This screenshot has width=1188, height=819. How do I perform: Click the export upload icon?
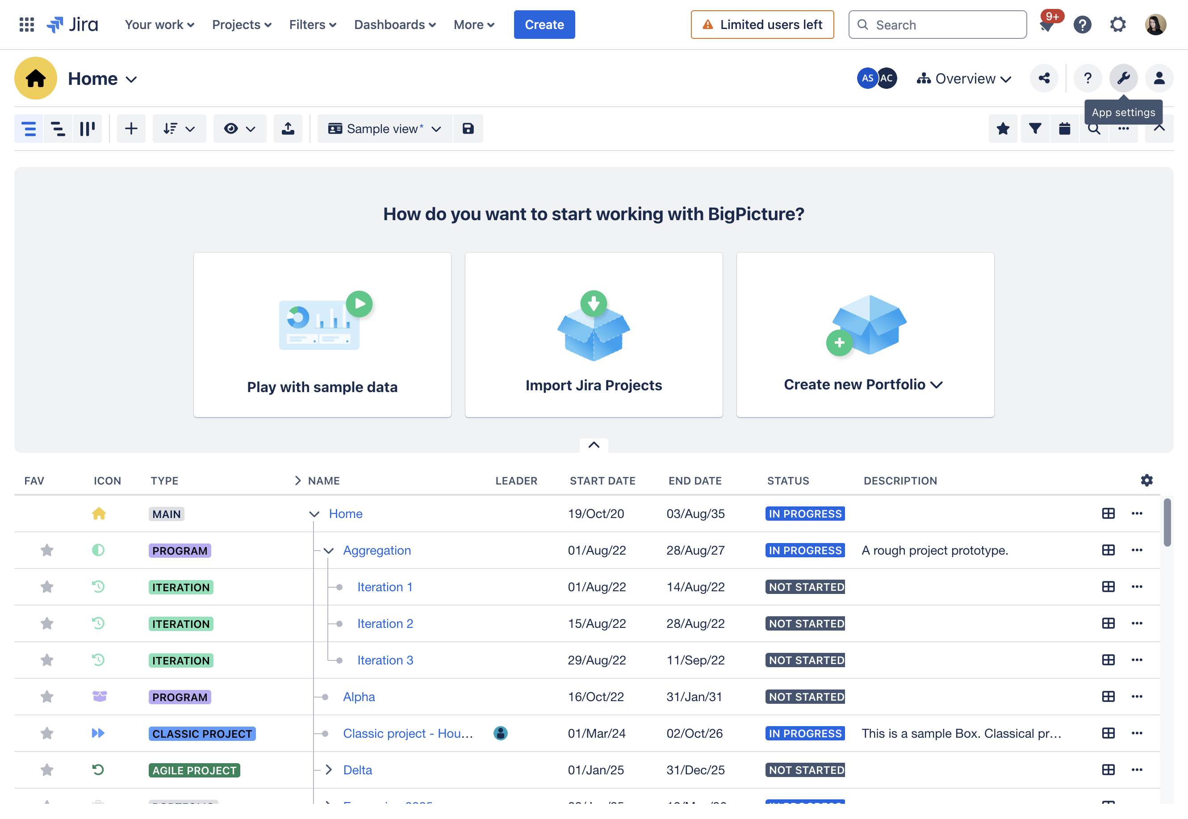[x=288, y=129]
